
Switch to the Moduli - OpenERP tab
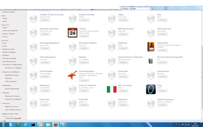click(x=136, y=9)
